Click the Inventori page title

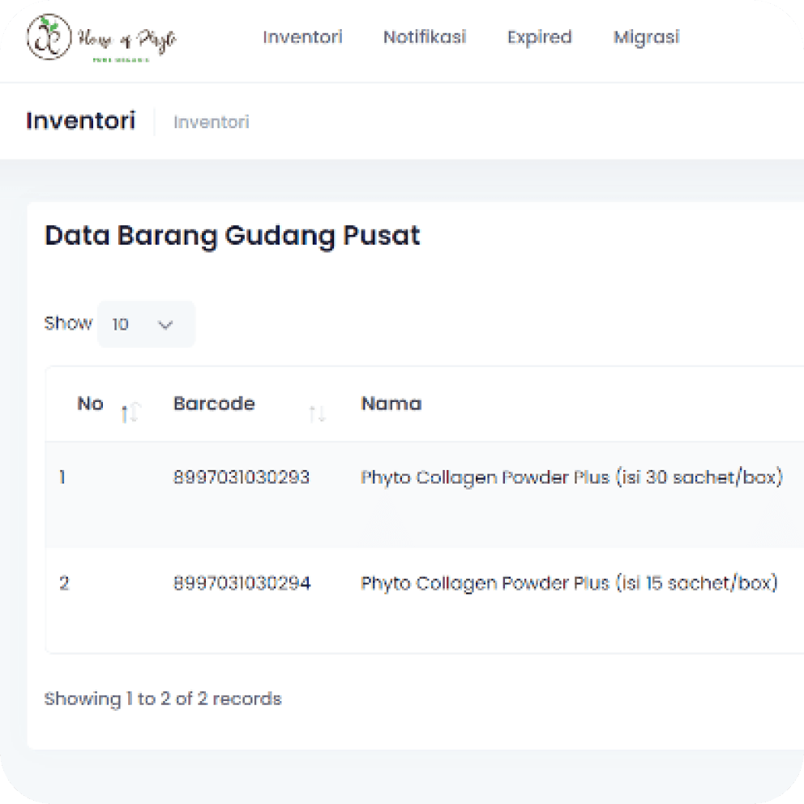[80, 121]
